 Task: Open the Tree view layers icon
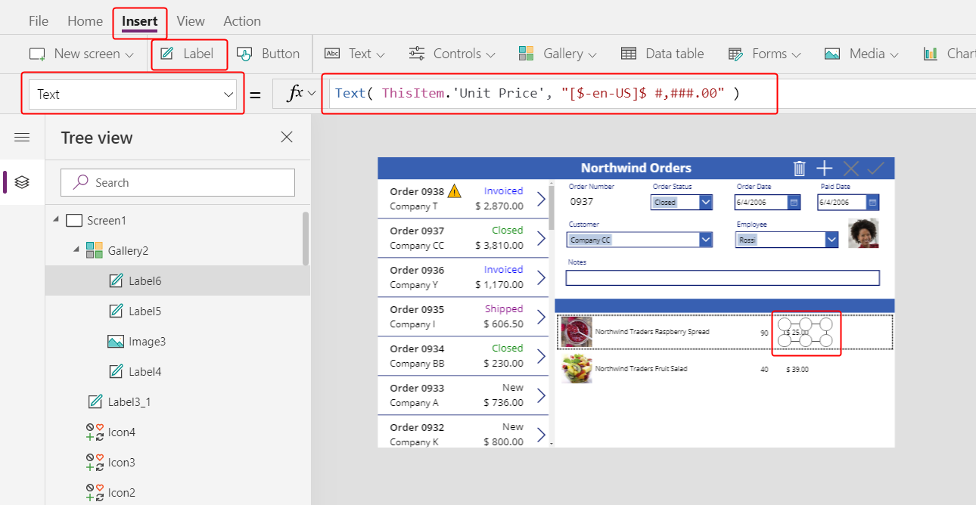point(22,182)
